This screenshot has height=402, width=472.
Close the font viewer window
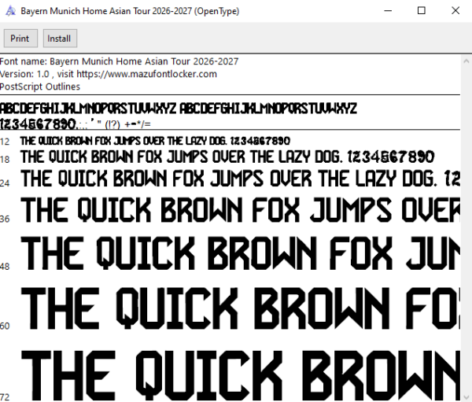455,11
